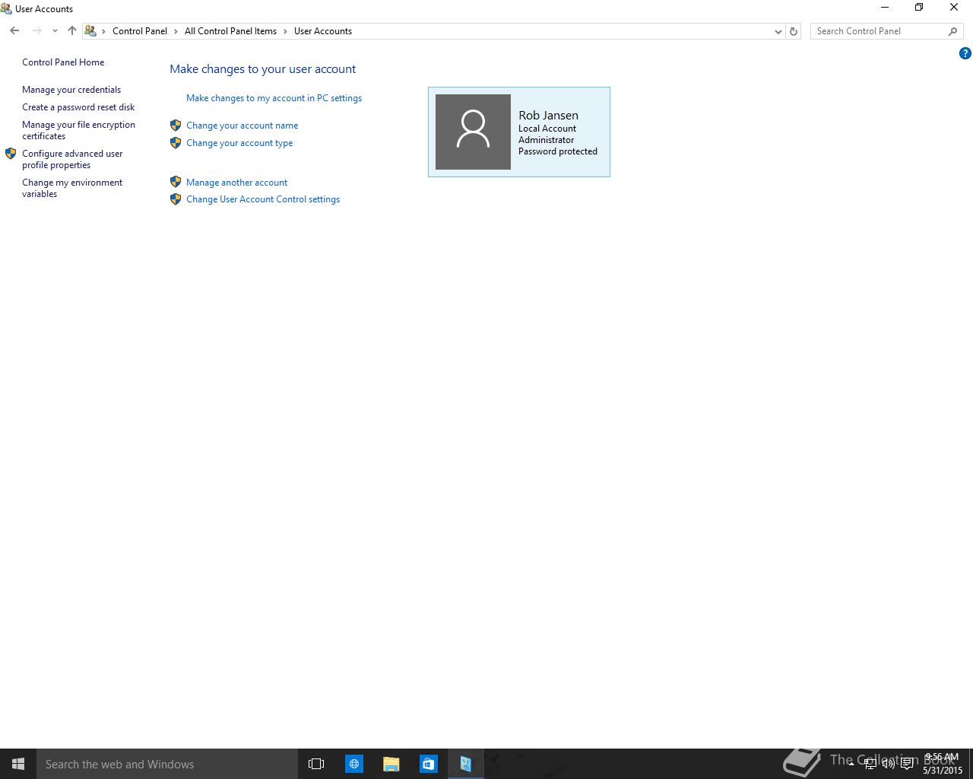Open volume control in system tray
Image resolution: width=973 pixels, height=779 pixels.
point(888,764)
